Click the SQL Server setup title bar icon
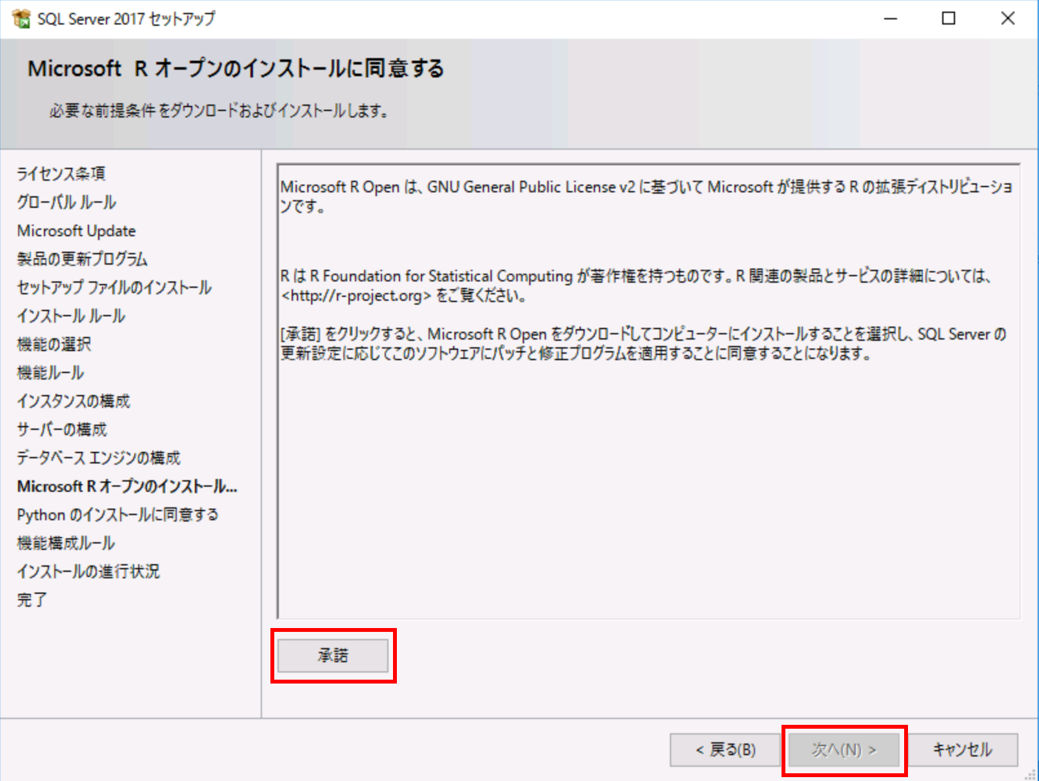1039x781 pixels. point(21,19)
